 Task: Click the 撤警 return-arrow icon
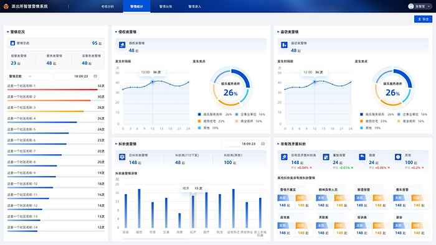coord(362,157)
